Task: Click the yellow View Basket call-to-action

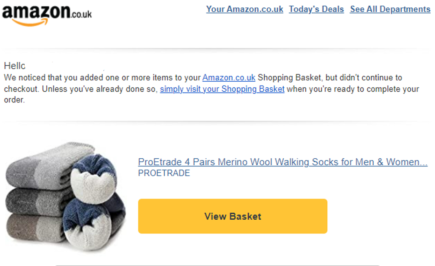Action: tap(233, 216)
